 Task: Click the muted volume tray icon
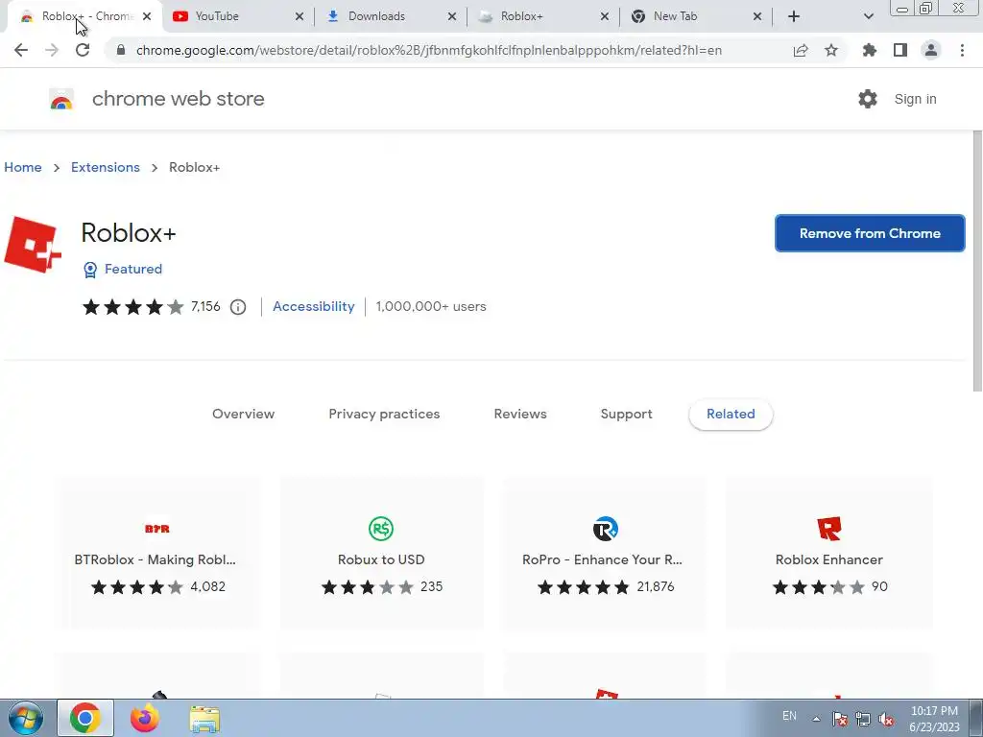coord(886,719)
